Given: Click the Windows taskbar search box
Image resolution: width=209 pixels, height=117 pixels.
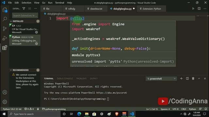Looking at the screenshot, I should [x=34, y=114].
